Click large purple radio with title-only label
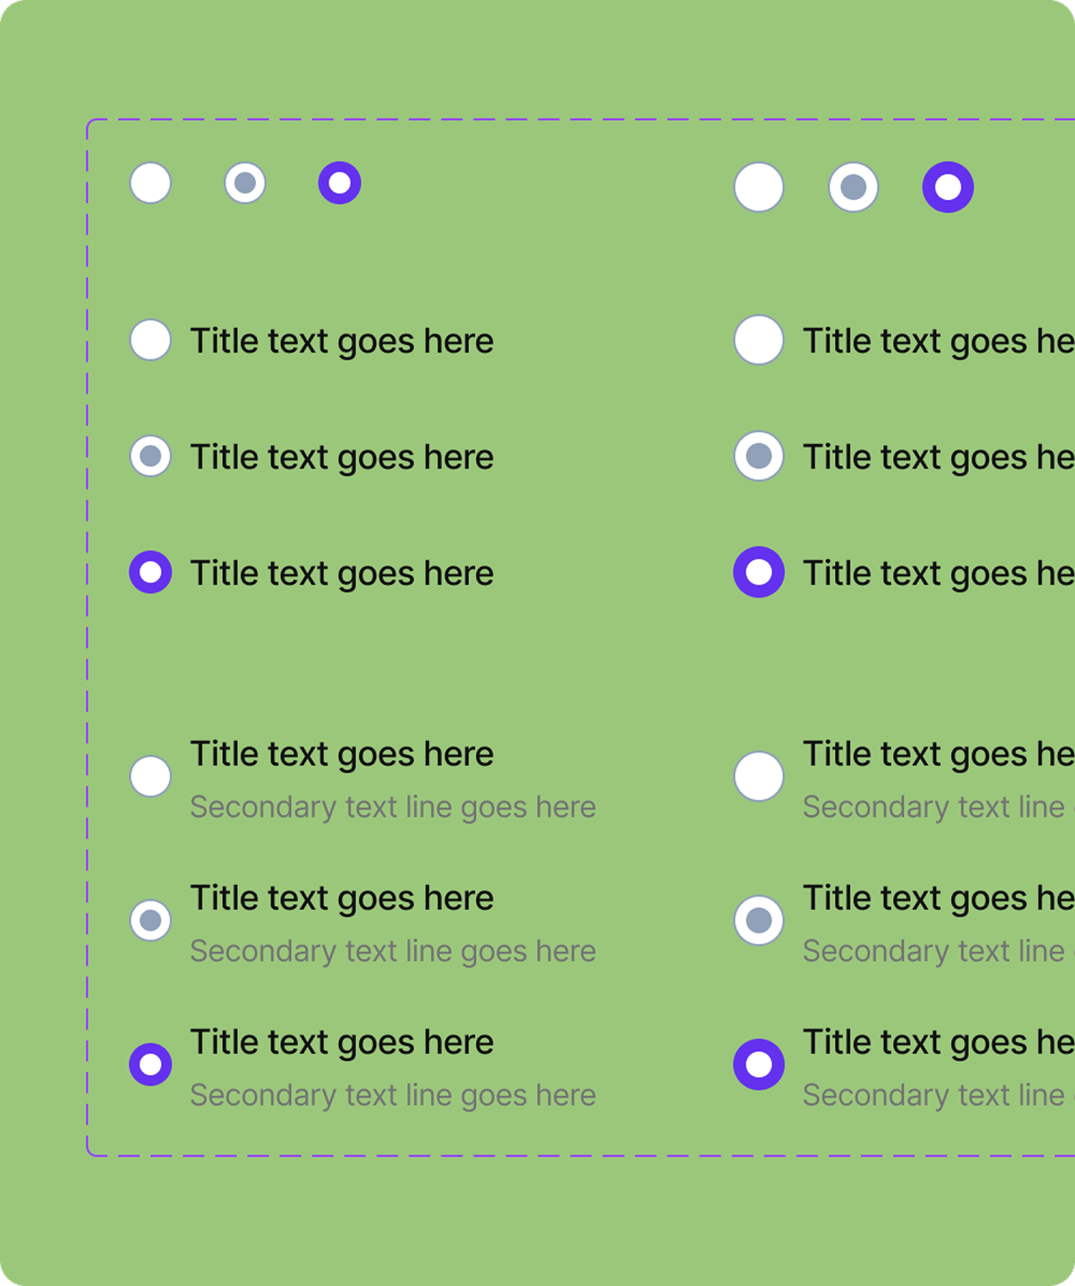Screen dimensions: 1075x1286 point(759,572)
